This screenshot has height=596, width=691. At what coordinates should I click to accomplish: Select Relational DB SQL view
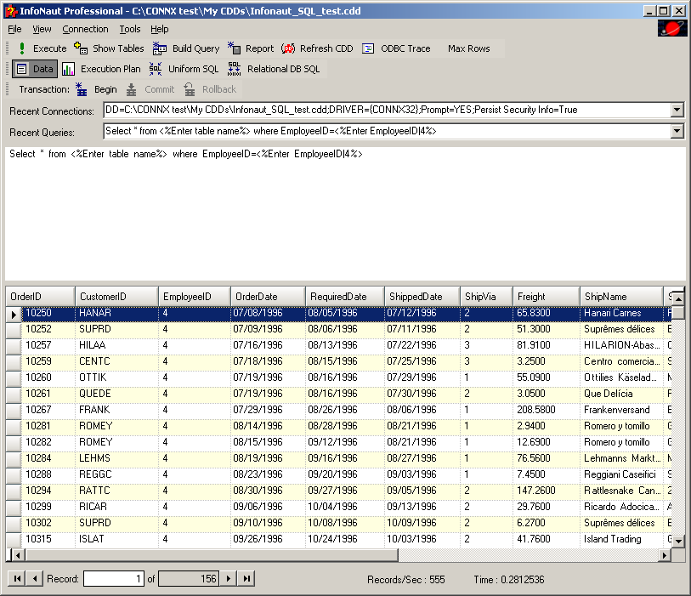tap(274, 69)
